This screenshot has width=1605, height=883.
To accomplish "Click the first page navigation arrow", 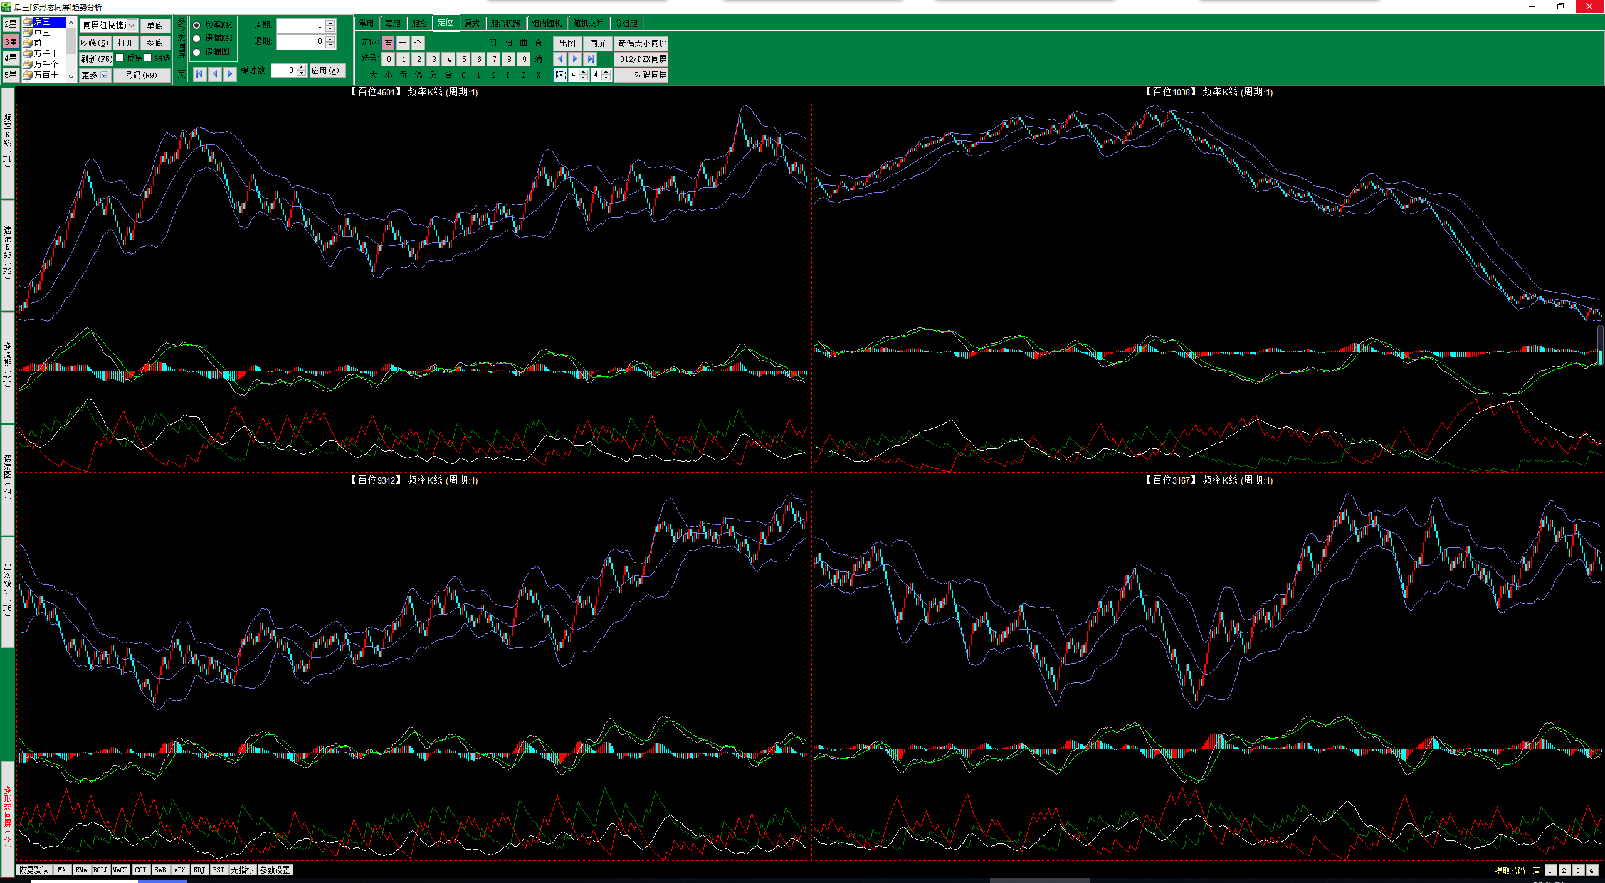I will (199, 74).
